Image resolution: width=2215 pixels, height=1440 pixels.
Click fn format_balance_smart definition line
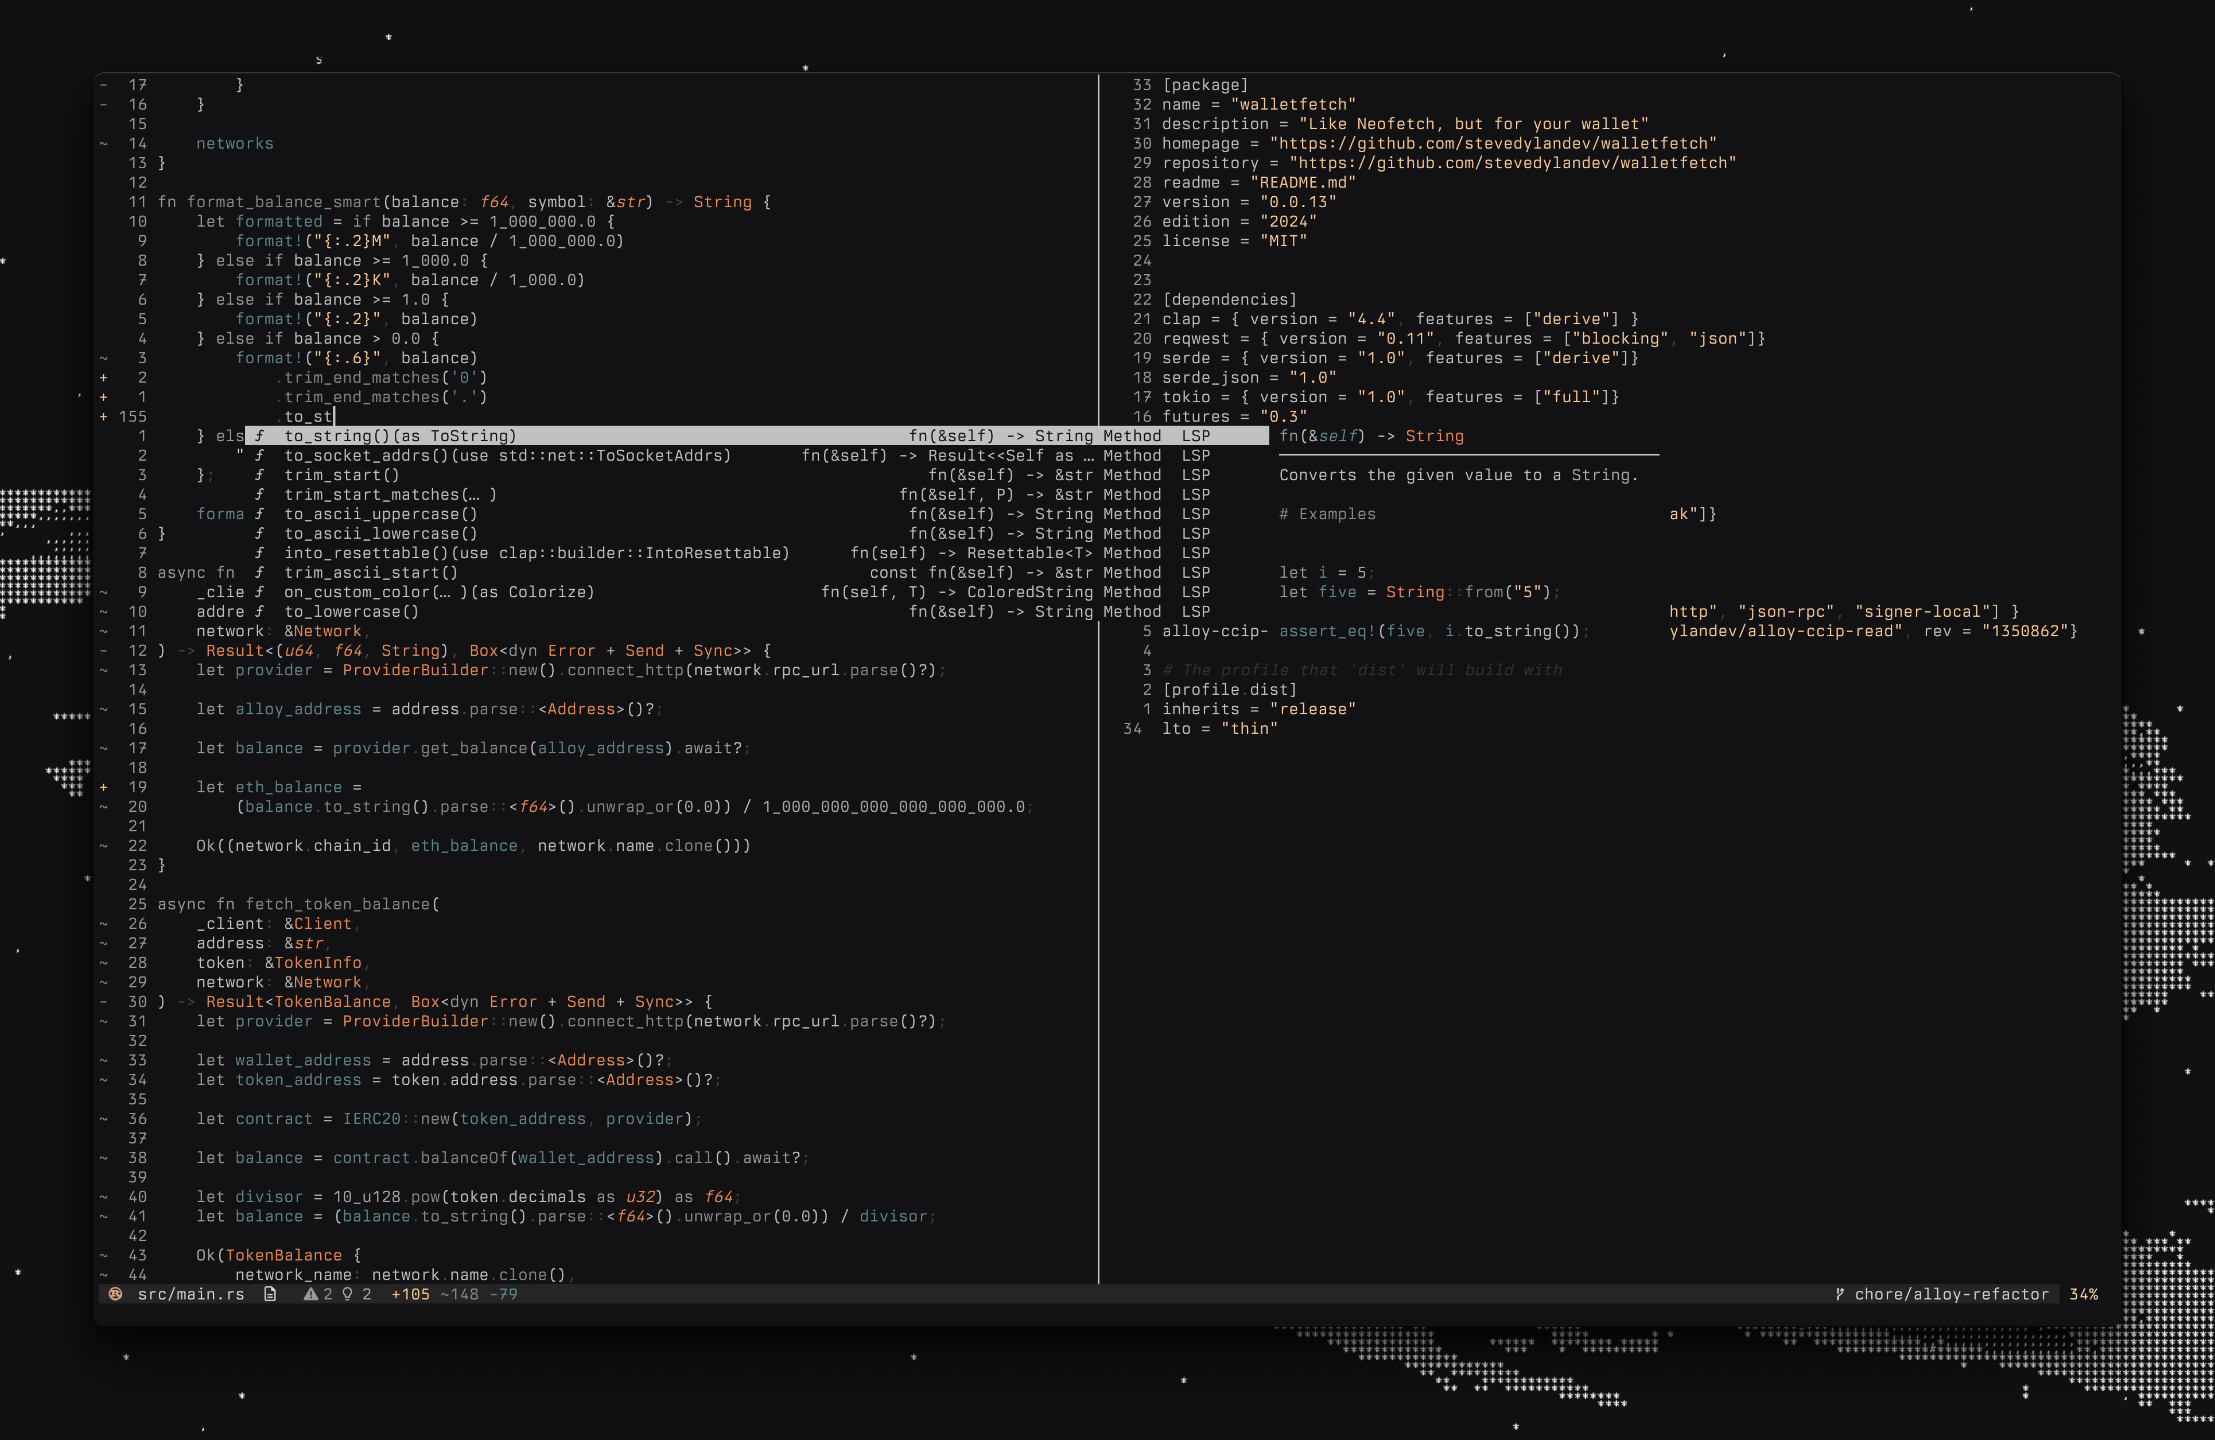click(464, 202)
